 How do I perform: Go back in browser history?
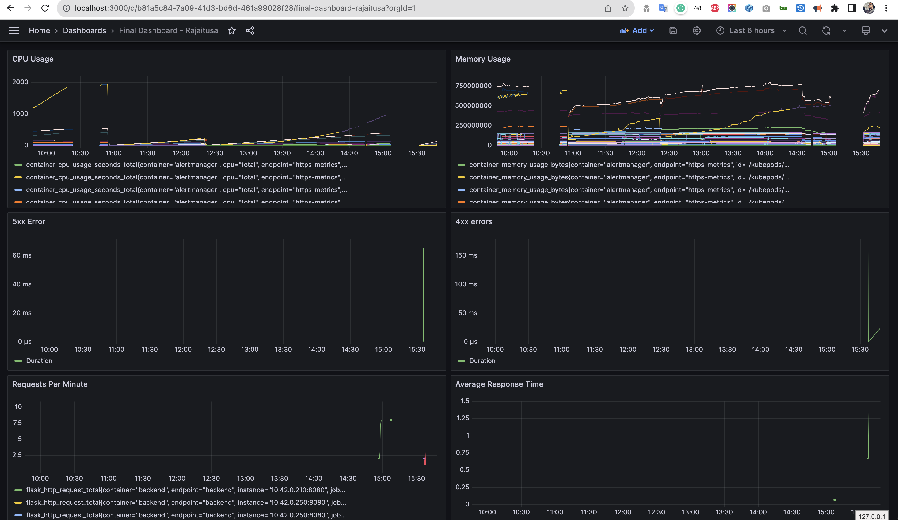[10, 8]
